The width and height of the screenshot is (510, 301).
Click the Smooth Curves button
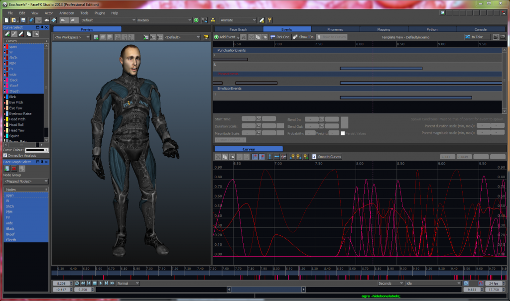327,157
